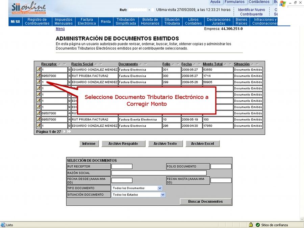Open Renta menu
Image resolution: width=304 pixels, height=228 pixels.
point(106,22)
